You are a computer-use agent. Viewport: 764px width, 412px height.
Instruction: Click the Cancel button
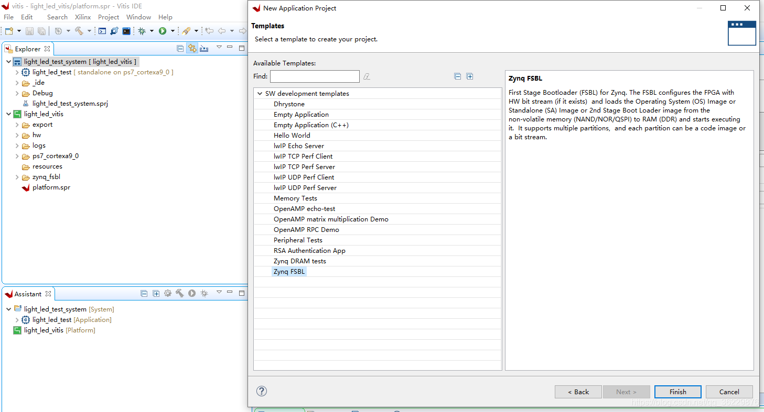click(729, 392)
